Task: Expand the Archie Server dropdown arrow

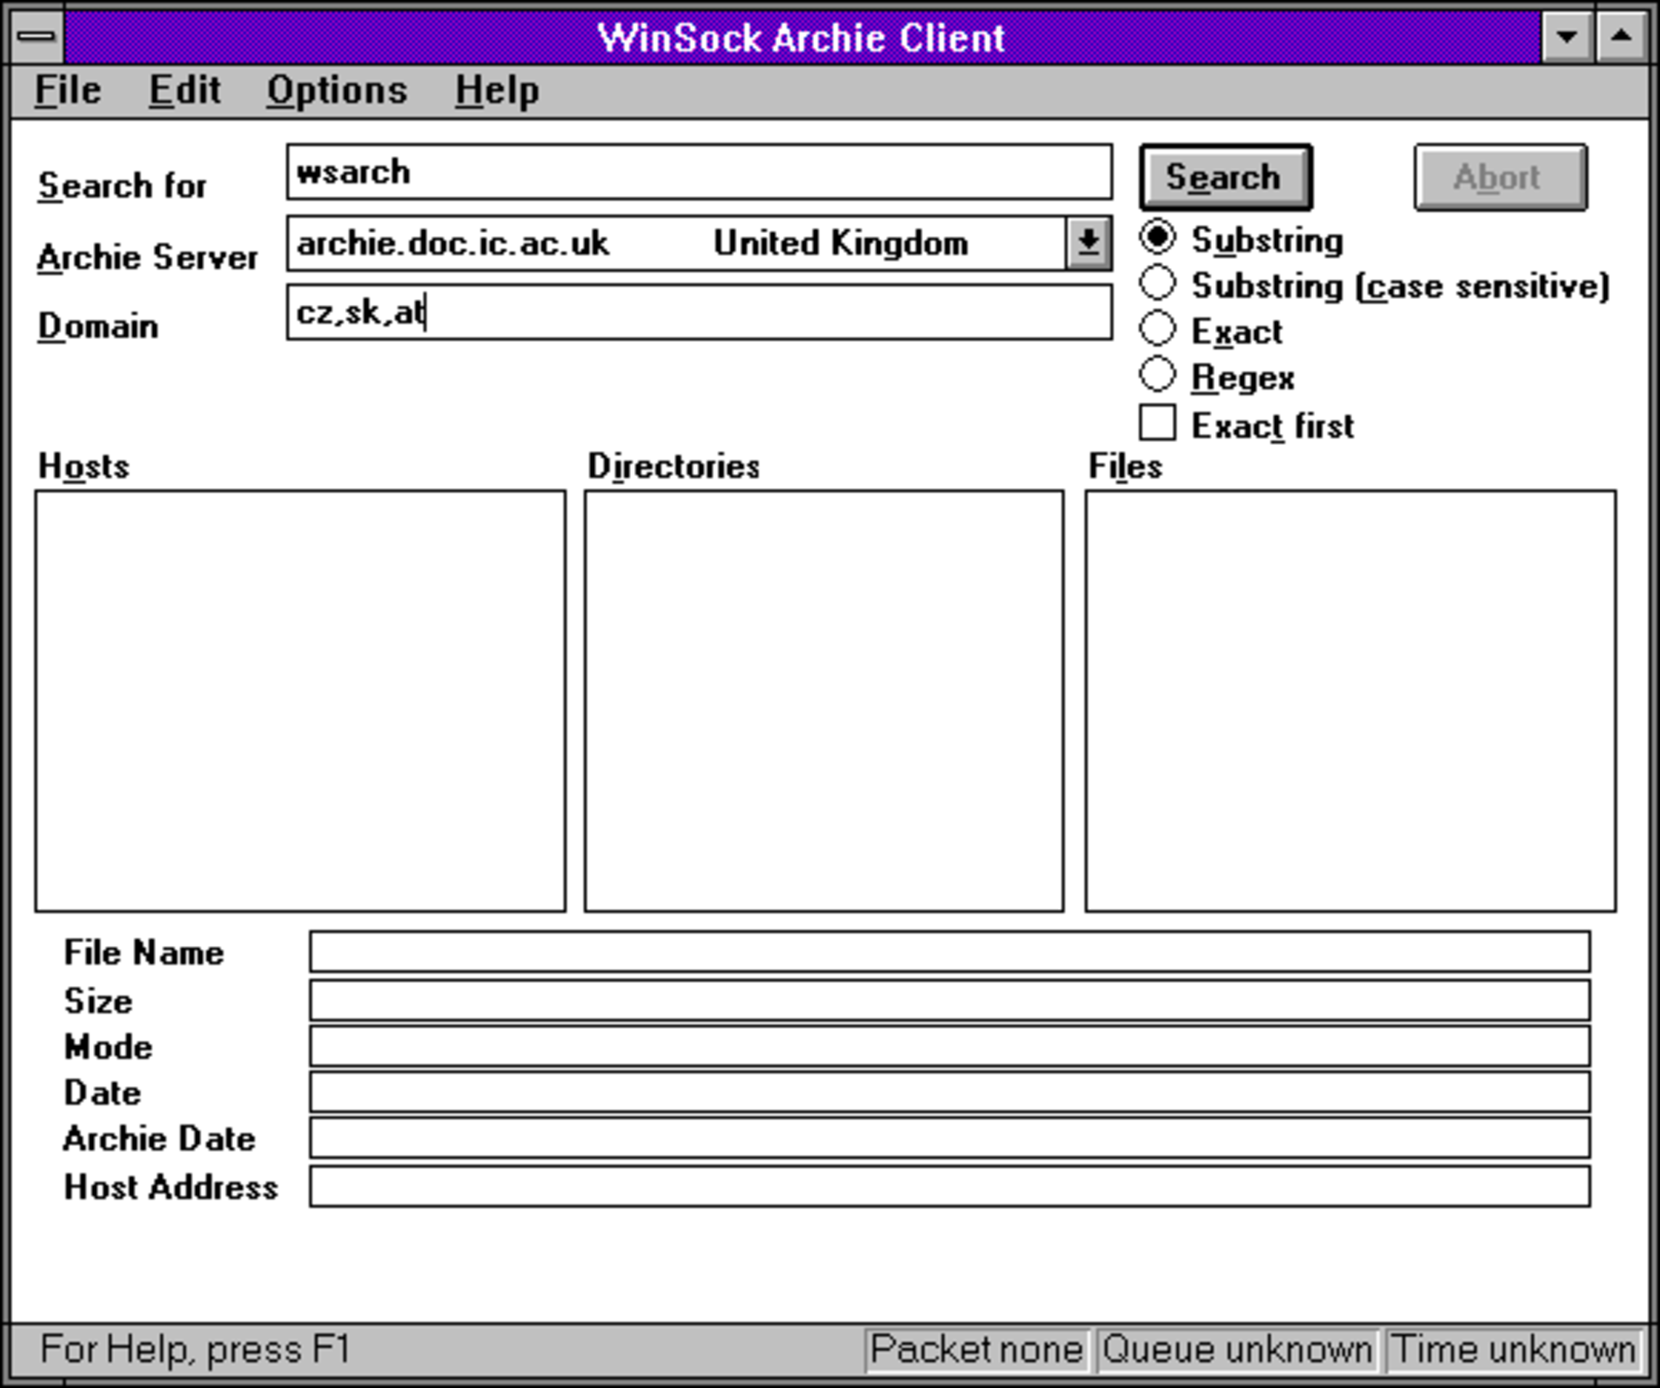Action: (x=1089, y=242)
